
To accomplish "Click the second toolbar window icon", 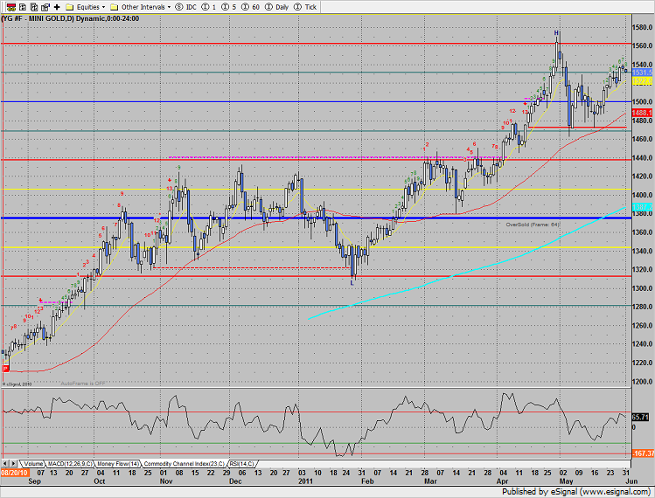I will (23, 7).
